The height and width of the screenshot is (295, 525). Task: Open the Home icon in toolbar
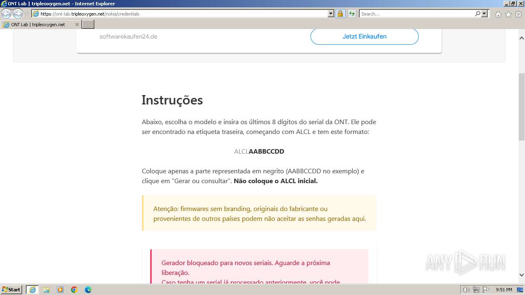coord(498,14)
